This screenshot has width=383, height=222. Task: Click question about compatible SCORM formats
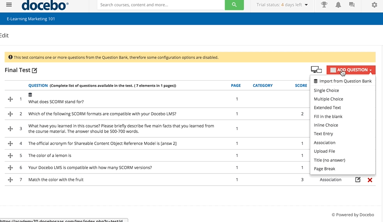(x=102, y=114)
